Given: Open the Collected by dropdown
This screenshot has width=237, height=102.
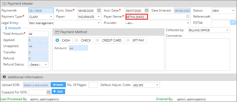Looking at the screenshot, I should [x=209, y=30].
